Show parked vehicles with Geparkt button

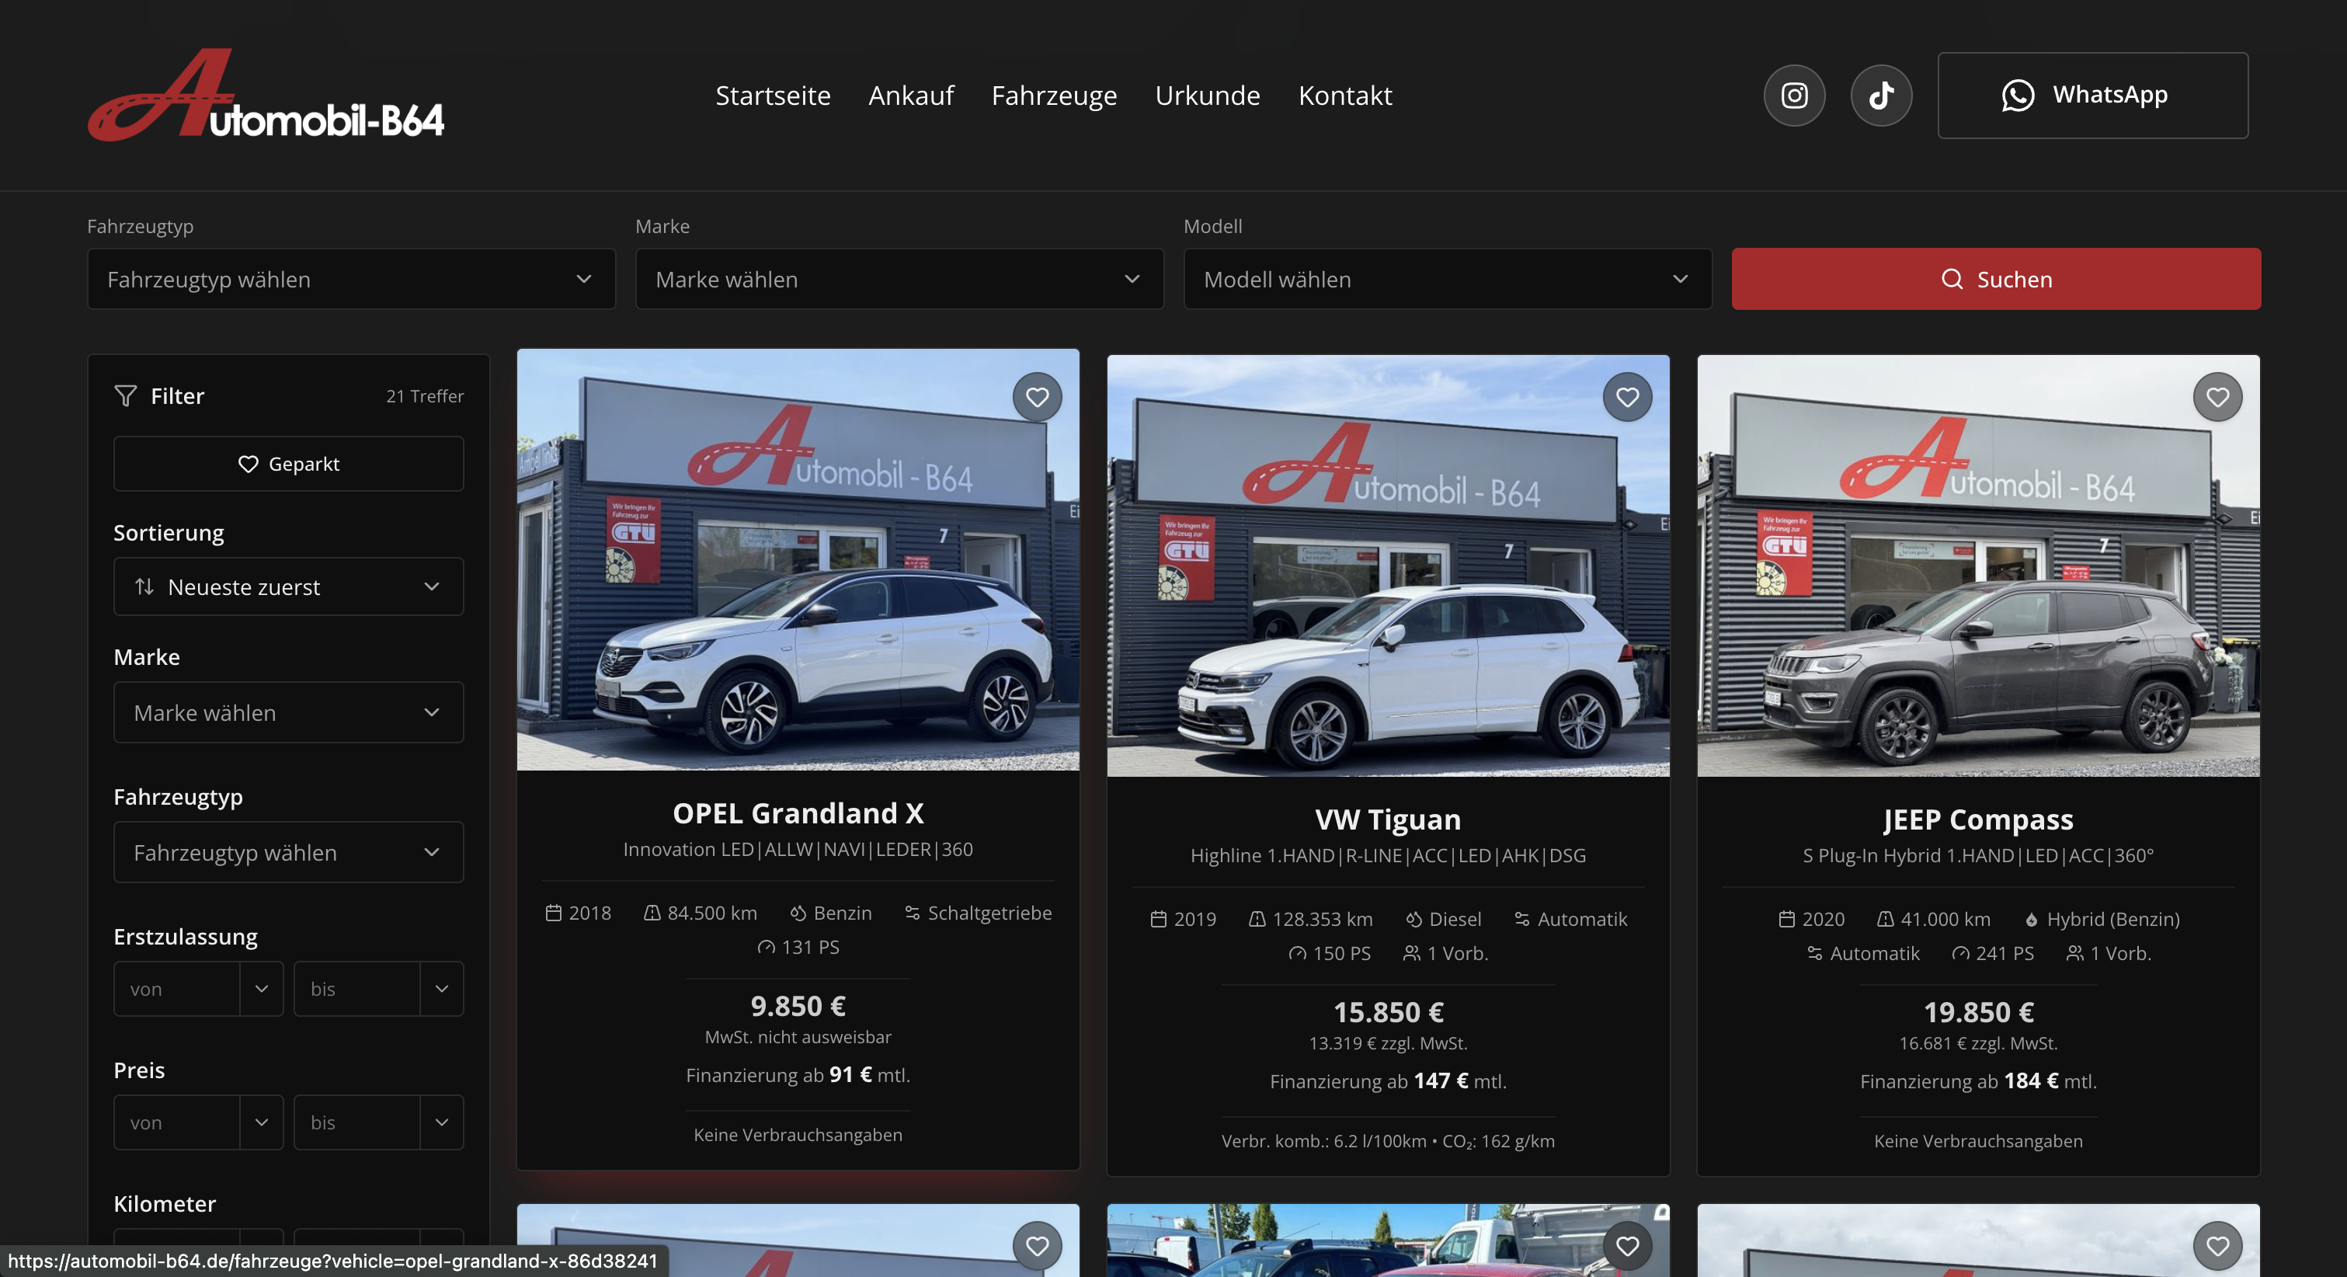[x=289, y=464]
